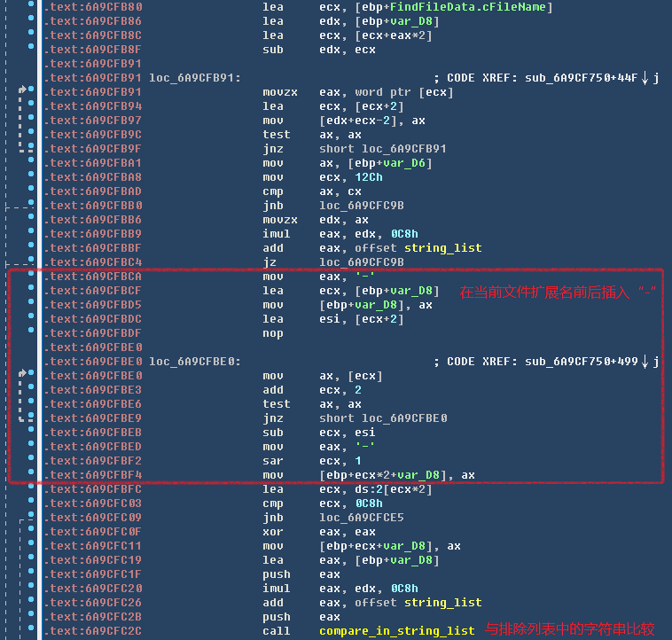Follow loc_6A9CFC9B on the jz line
Viewport: 672px width, 640px height.
pos(362,261)
